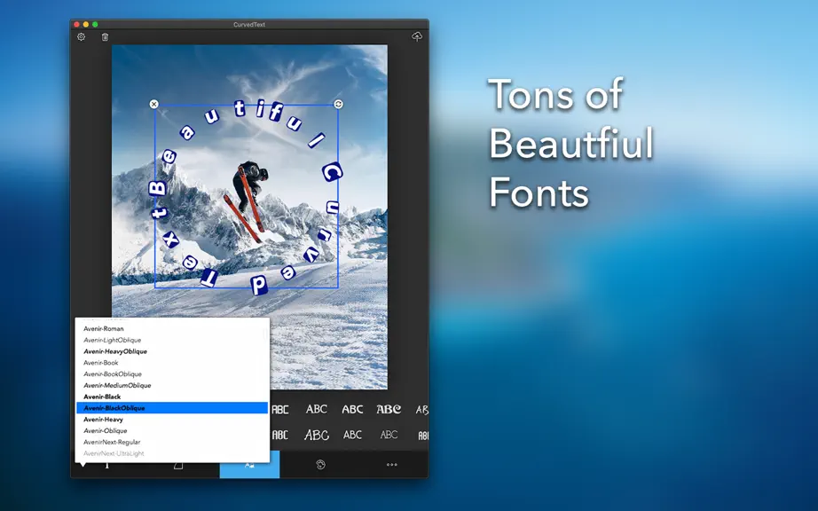Click the curved Beautiful text on canvas
This screenshot has width=818, height=511.
point(240,108)
